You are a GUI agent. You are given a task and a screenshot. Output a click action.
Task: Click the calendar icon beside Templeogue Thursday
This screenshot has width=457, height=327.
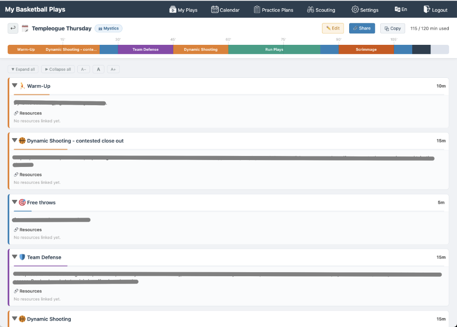pos(25,28)
